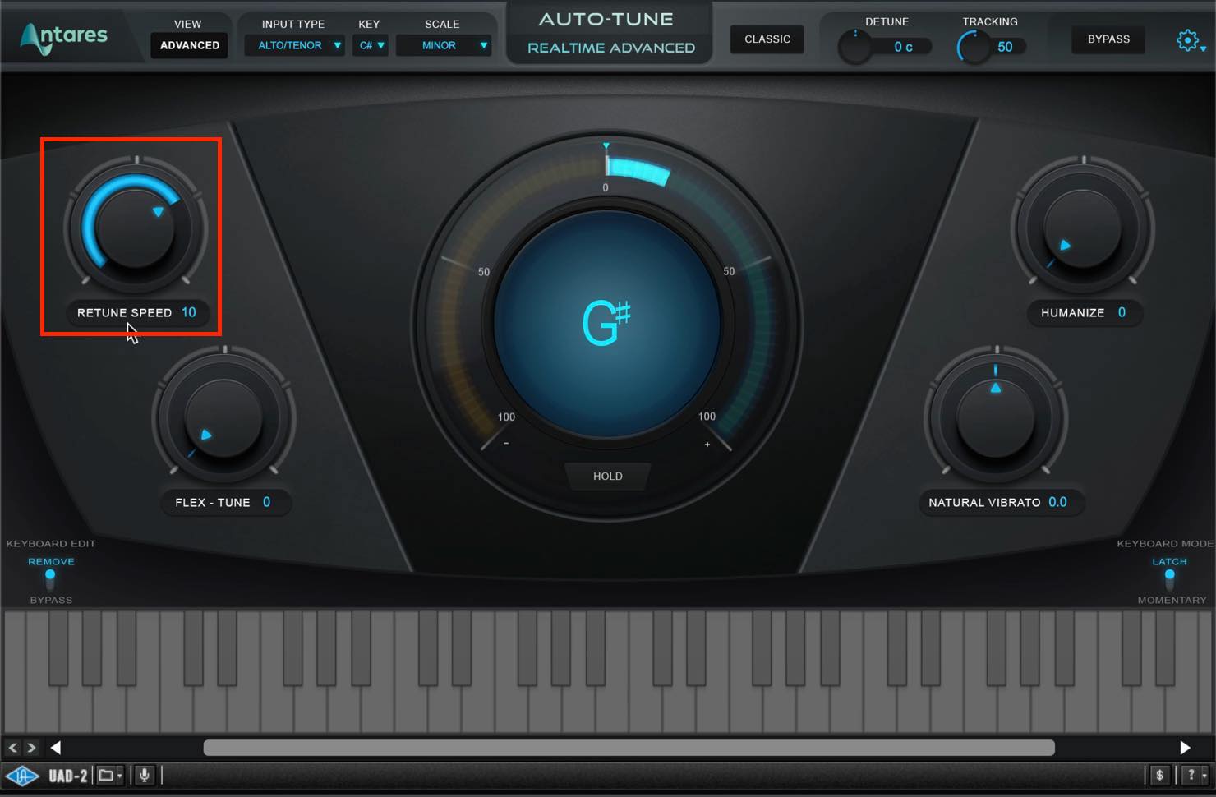
Task: Click the Retune Speed value 10
Action: click(189, 312)
